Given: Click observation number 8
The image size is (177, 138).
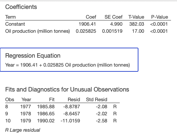Looking at the screenshot, I should pyautogui.click(x=7, y=107).
